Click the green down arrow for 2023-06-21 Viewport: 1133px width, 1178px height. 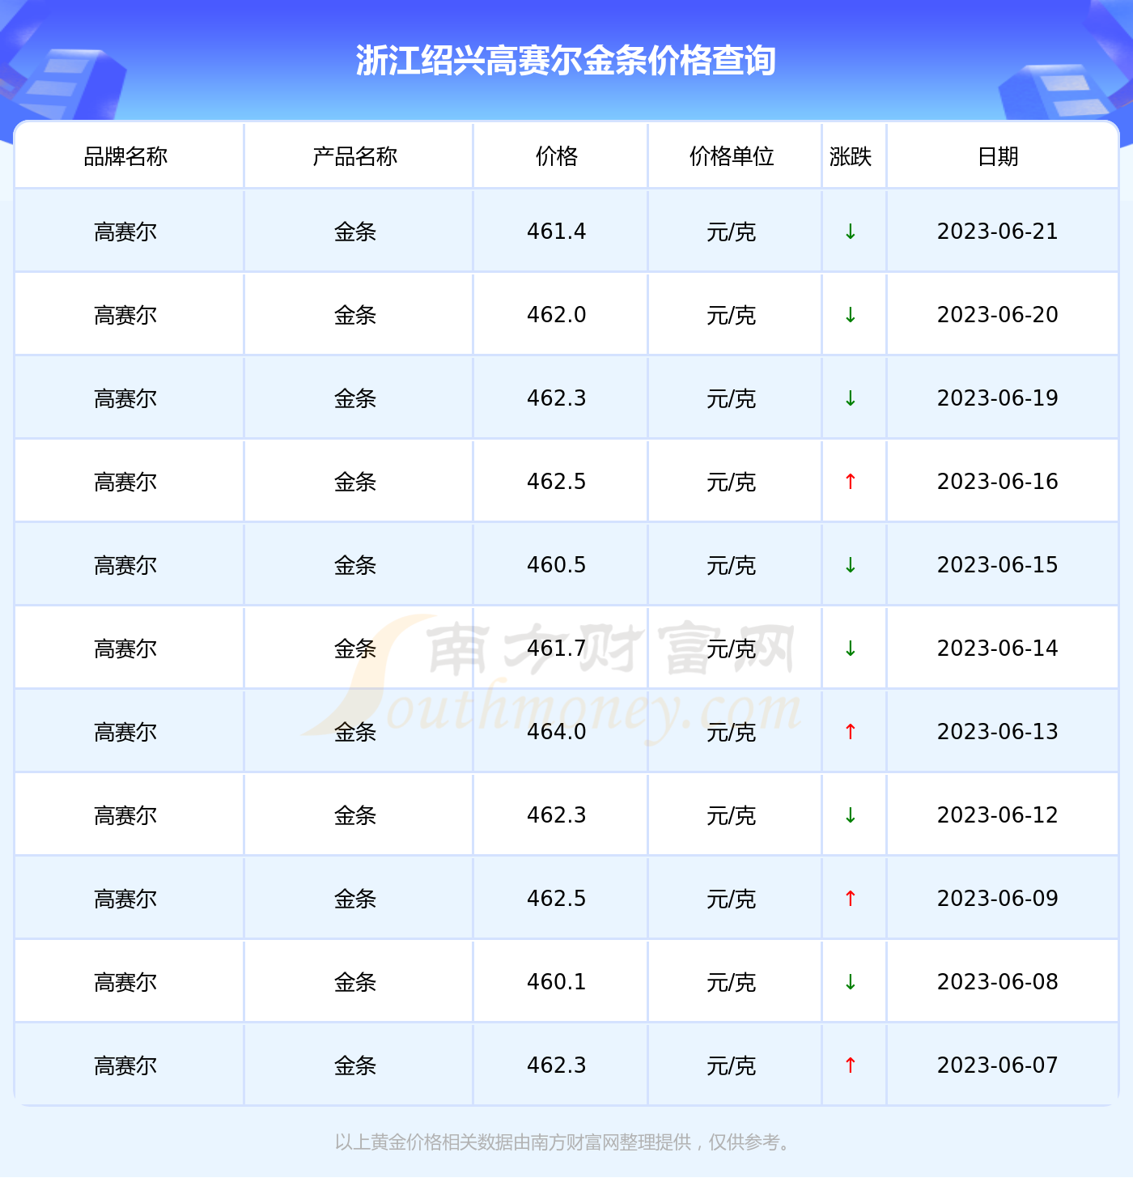tap(850, 232)
